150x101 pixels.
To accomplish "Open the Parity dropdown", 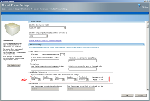I will tap(63, 80).
